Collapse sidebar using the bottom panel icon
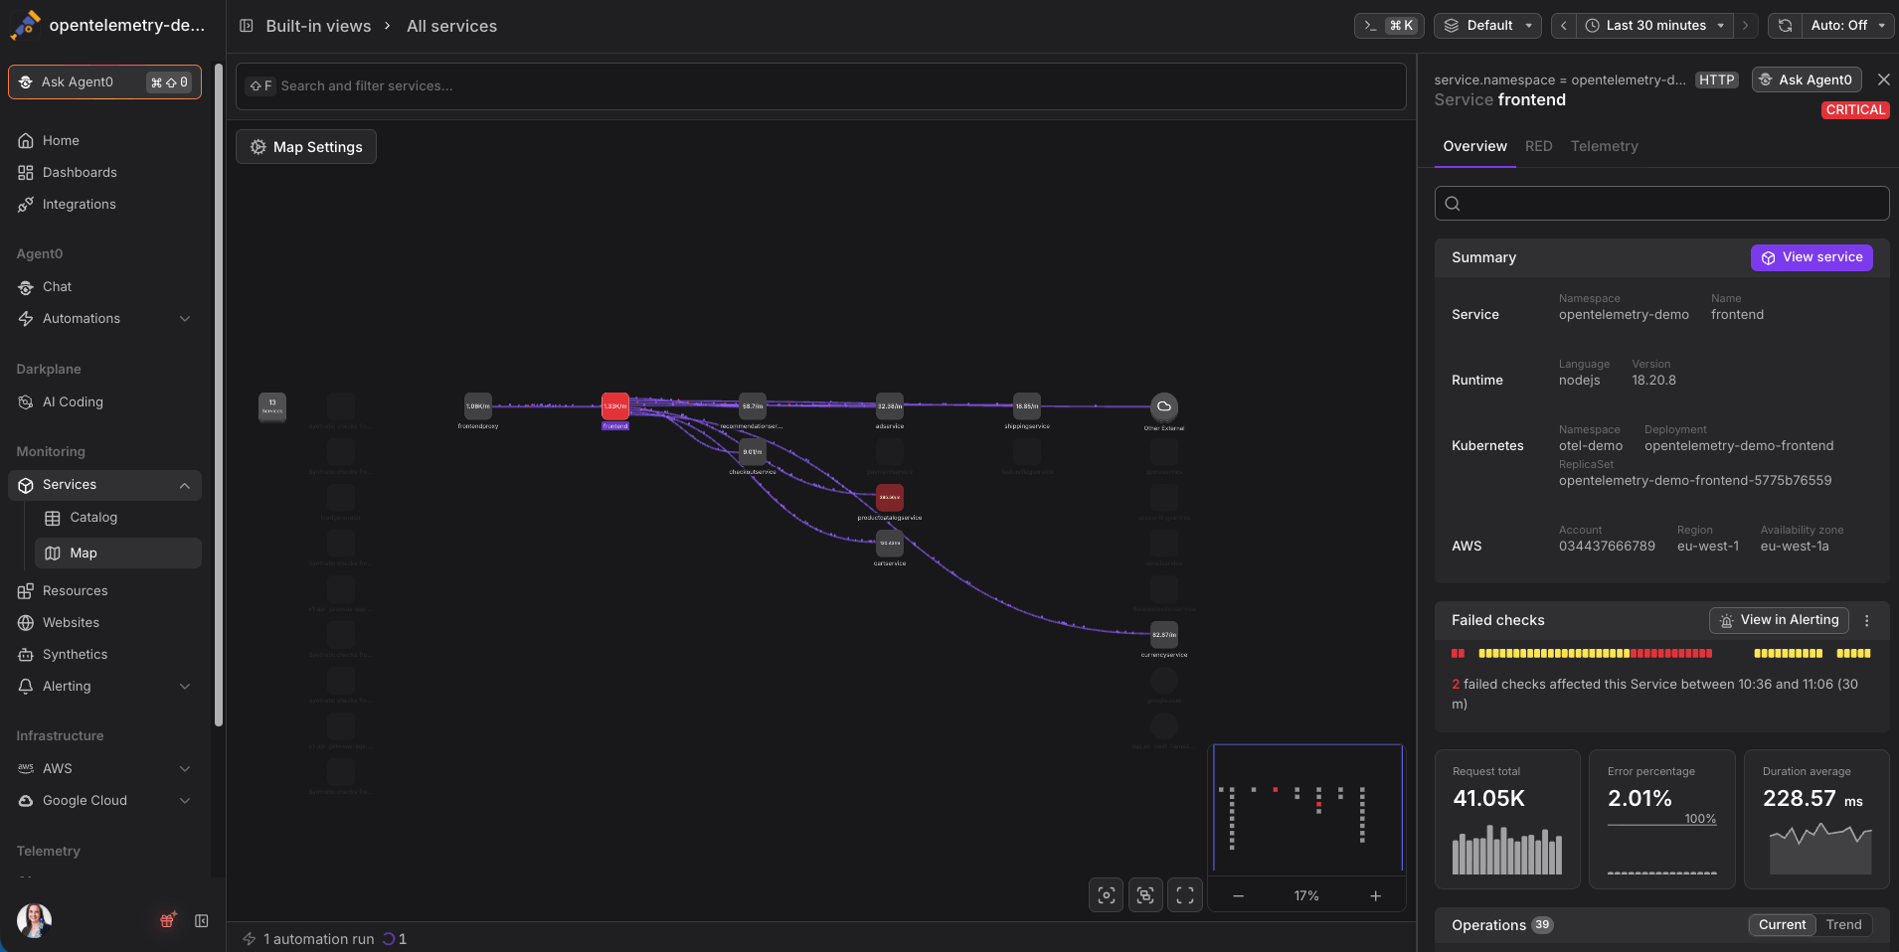 tap(202, 921)
